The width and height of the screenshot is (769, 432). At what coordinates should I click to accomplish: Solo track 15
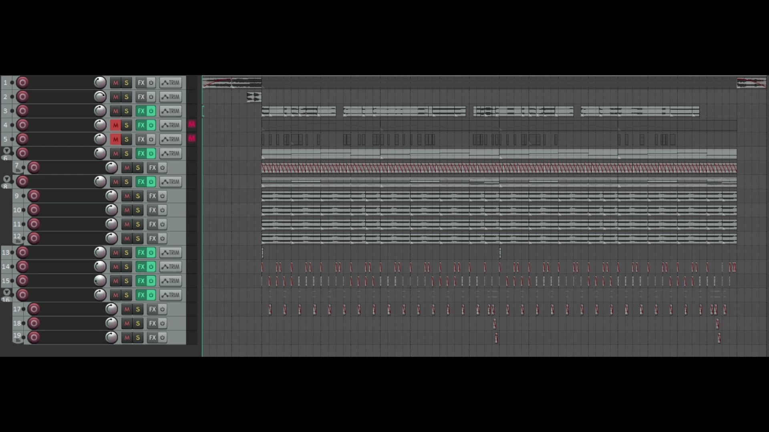[127, 281]
